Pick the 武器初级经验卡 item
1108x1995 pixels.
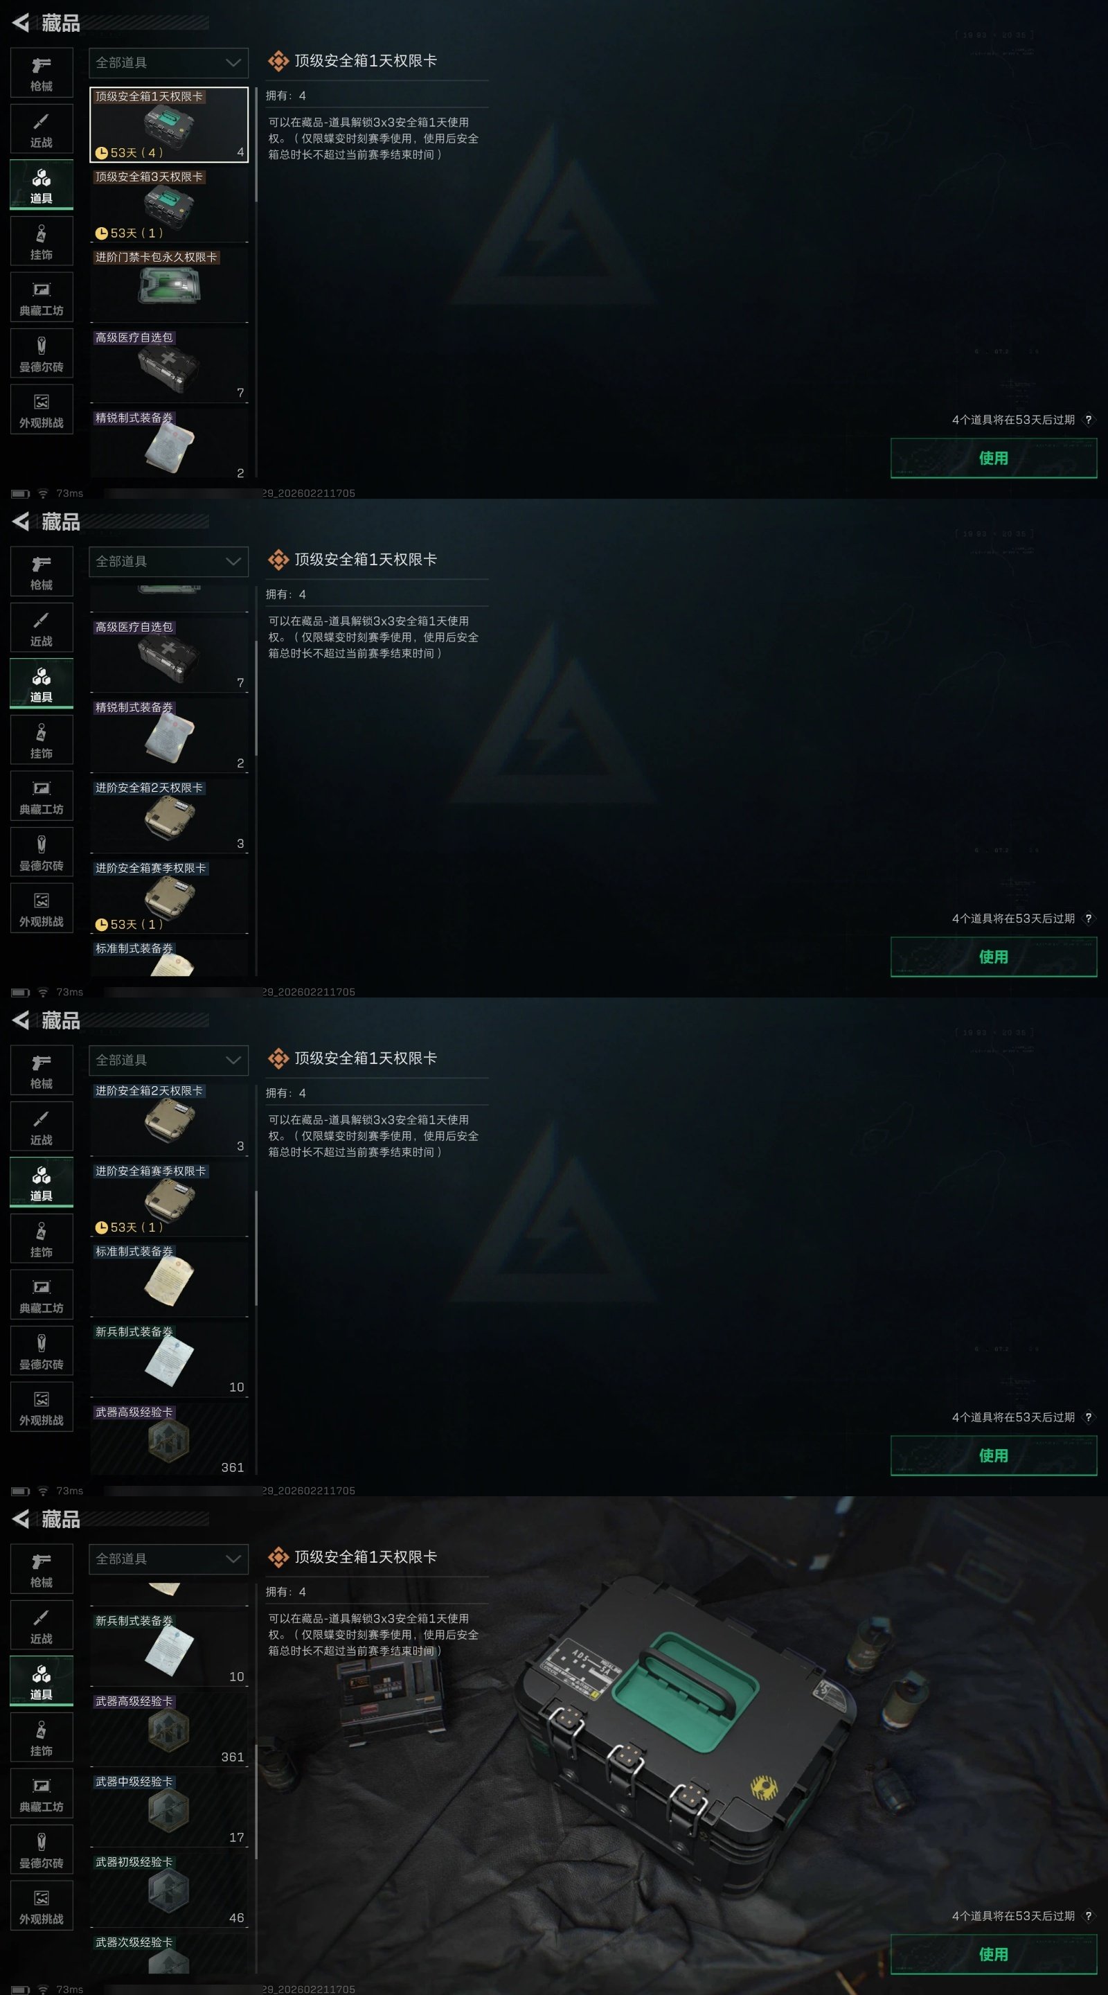[169, 1890]
